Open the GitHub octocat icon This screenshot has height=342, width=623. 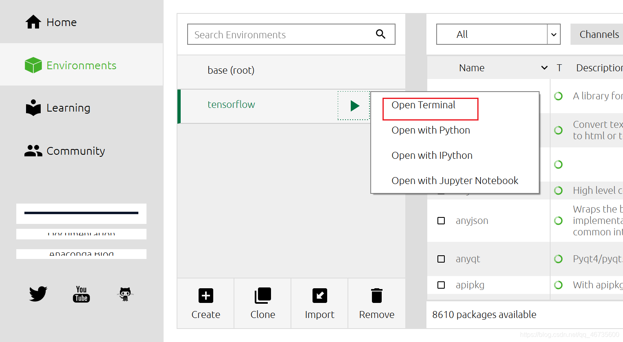coord(125,294)
